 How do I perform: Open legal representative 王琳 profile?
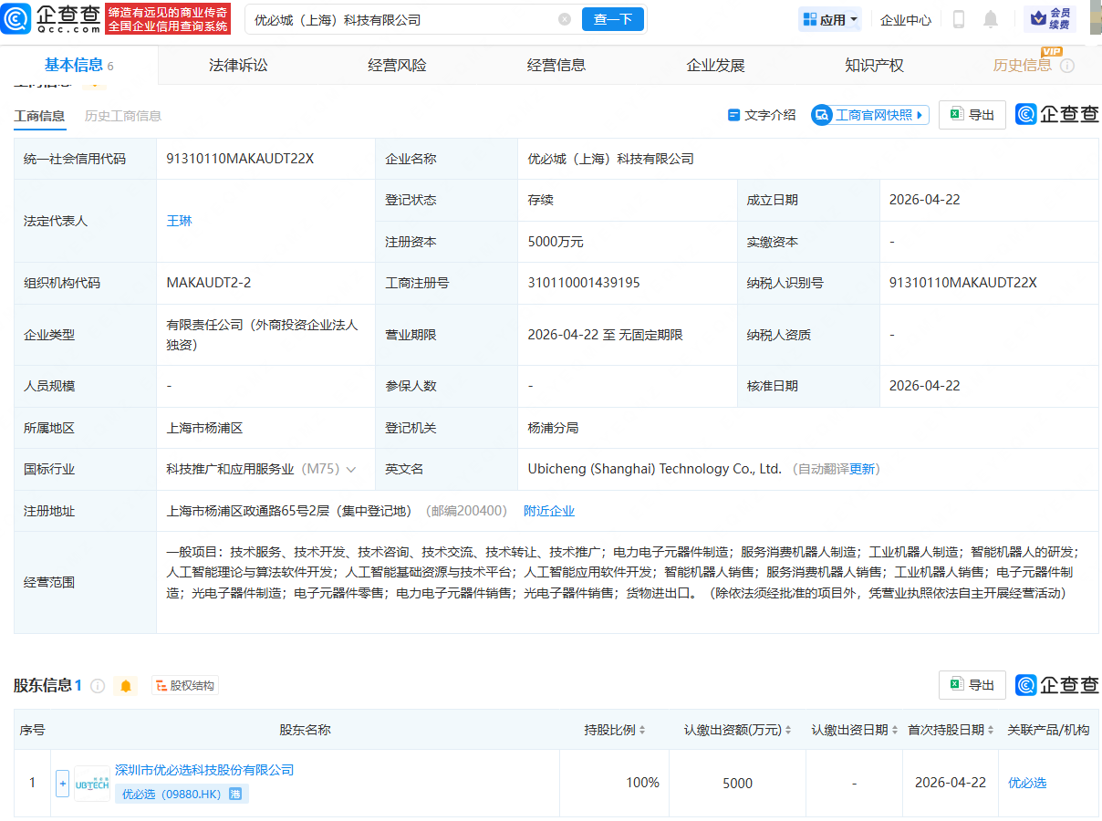click(x=179, y=220)
